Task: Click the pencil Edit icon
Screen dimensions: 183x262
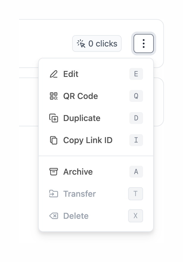Action: coord(54,74)
